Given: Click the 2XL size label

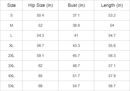Looking at the screenshot, I should pos(11,56).
